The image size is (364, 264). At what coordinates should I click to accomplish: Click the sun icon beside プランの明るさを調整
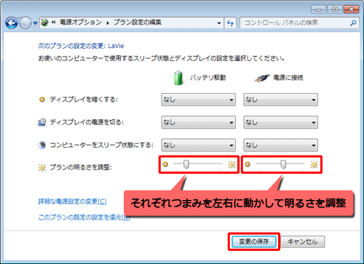[x=42, y=167]
